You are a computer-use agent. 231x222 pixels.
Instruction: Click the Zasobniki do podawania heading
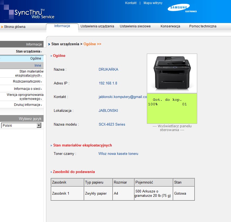(74, 172)
